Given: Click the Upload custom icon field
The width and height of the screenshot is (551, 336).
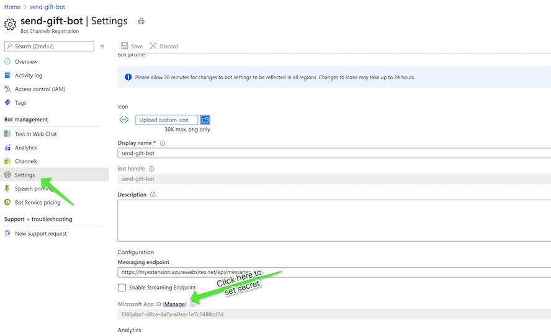Looking at the screenshot, I should pyautogui.click(x=166, y=120).
